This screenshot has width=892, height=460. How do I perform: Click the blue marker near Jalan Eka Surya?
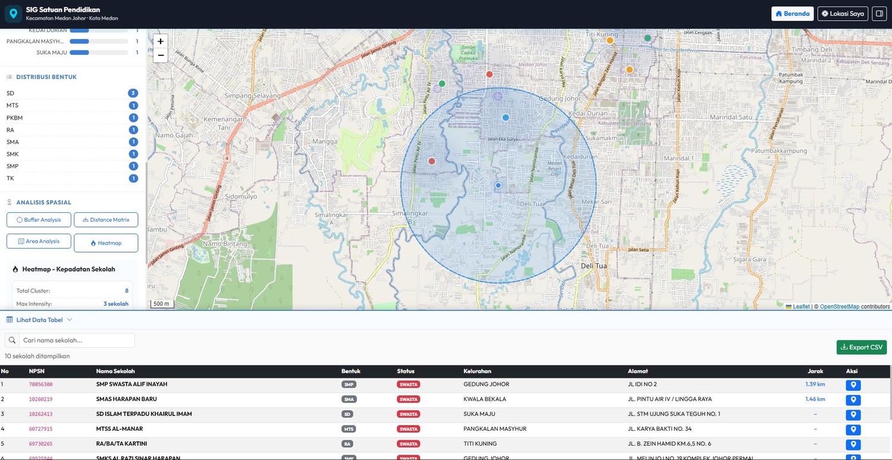[x=505, y=118]
